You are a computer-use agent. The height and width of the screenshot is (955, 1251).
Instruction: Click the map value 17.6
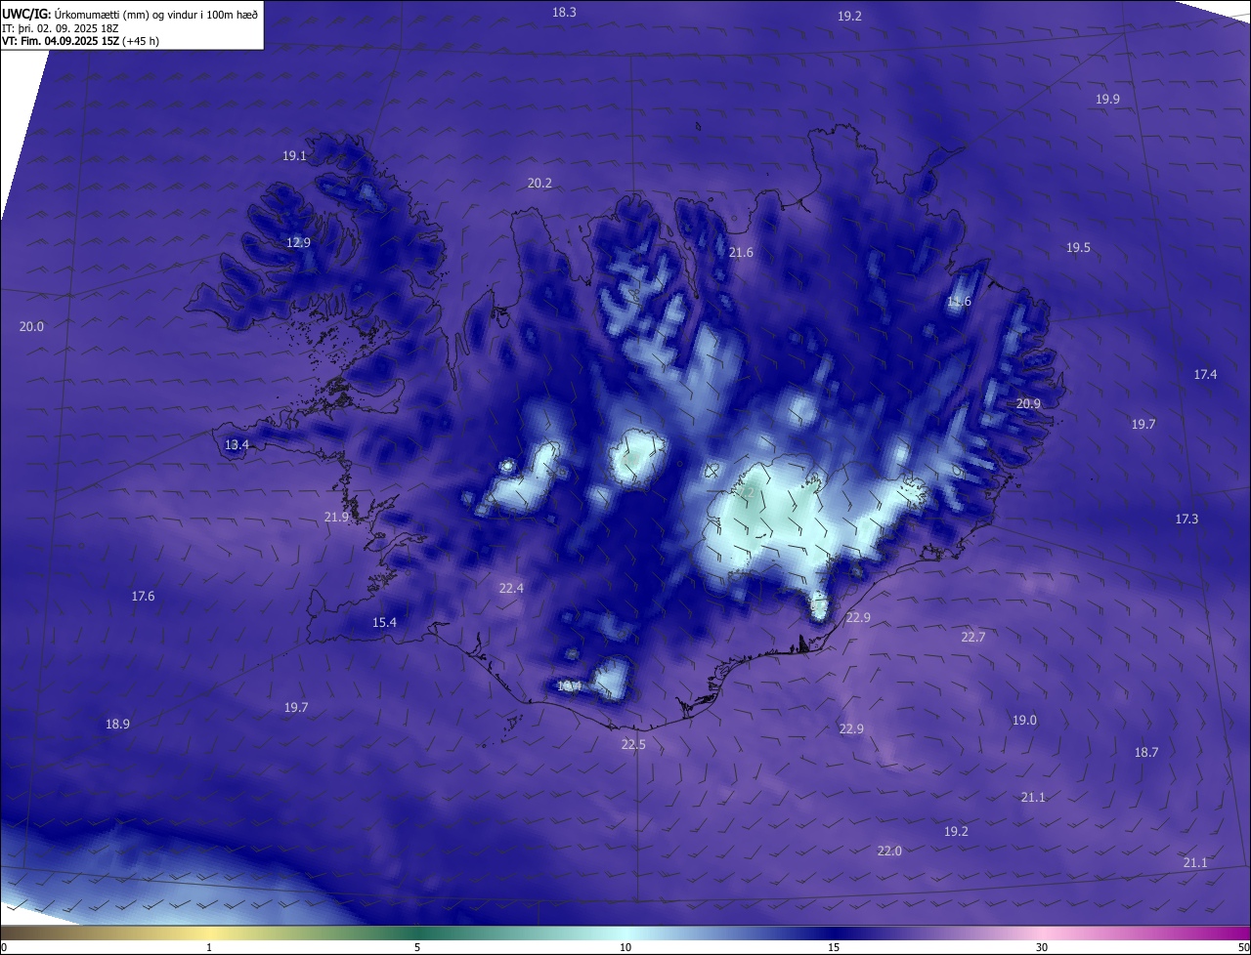(x=143, y=597)
